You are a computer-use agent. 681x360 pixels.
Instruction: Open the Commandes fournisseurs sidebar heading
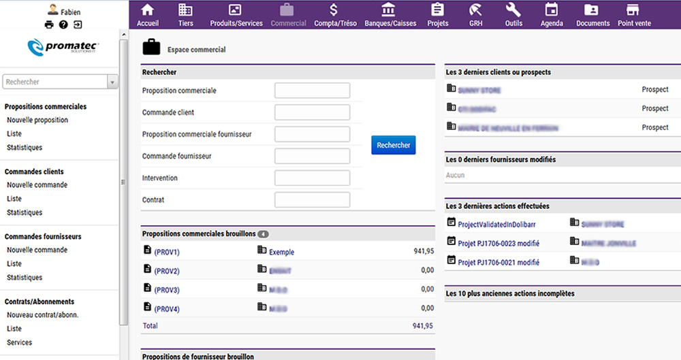tap(43, 237)
